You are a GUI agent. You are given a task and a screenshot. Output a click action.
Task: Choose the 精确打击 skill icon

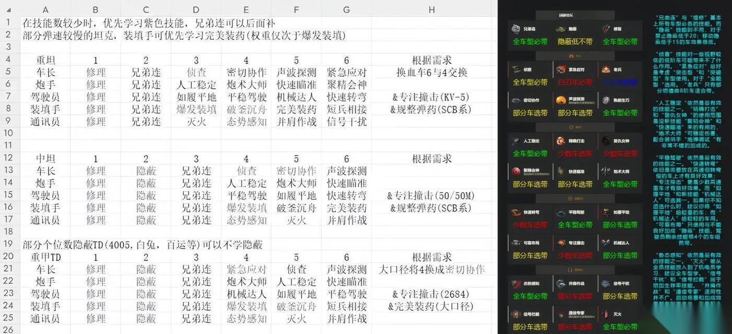click(x=561, y=141)
